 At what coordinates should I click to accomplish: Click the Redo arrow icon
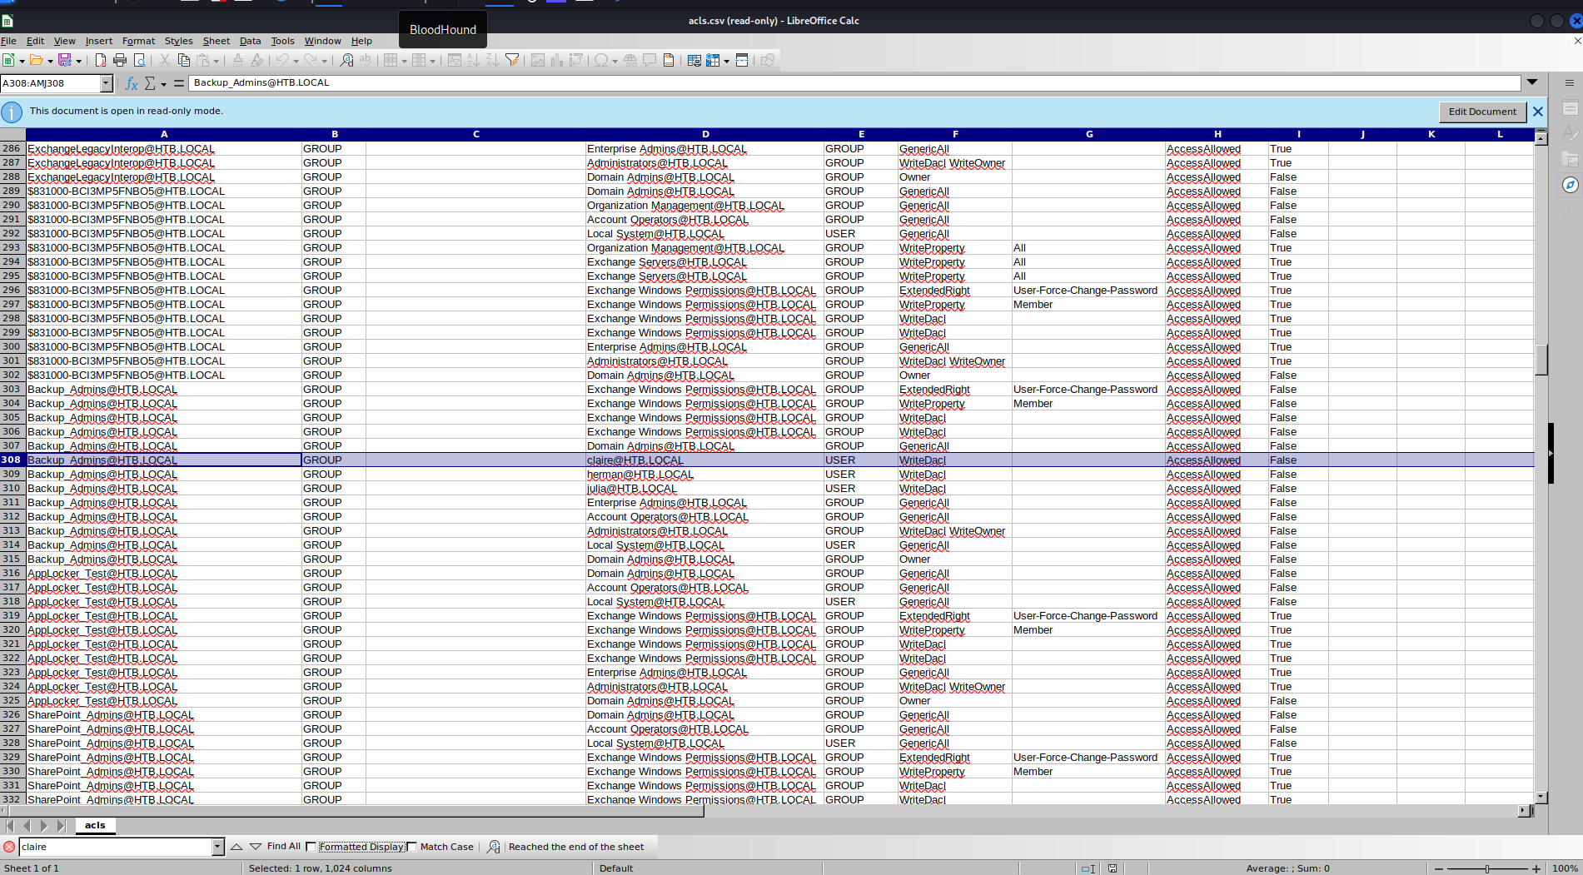pyautogui.click(x=311, y=60)
